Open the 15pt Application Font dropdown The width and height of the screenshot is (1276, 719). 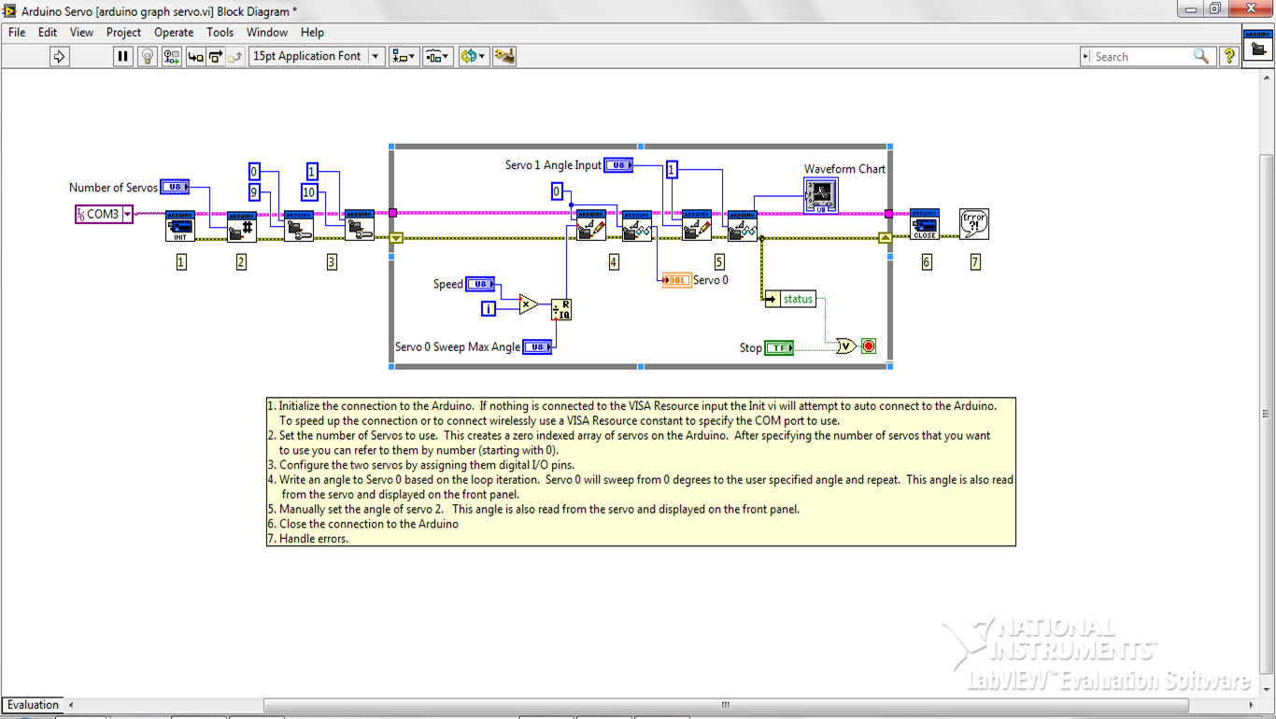tap(377, 56)
